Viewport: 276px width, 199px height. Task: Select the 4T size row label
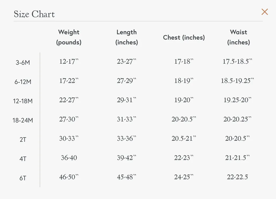pyautogui.click(x=23, y=159)
